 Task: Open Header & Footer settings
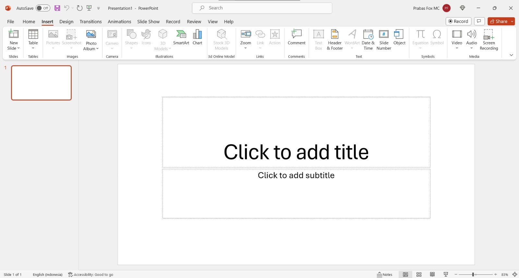(x=334, y=40)
